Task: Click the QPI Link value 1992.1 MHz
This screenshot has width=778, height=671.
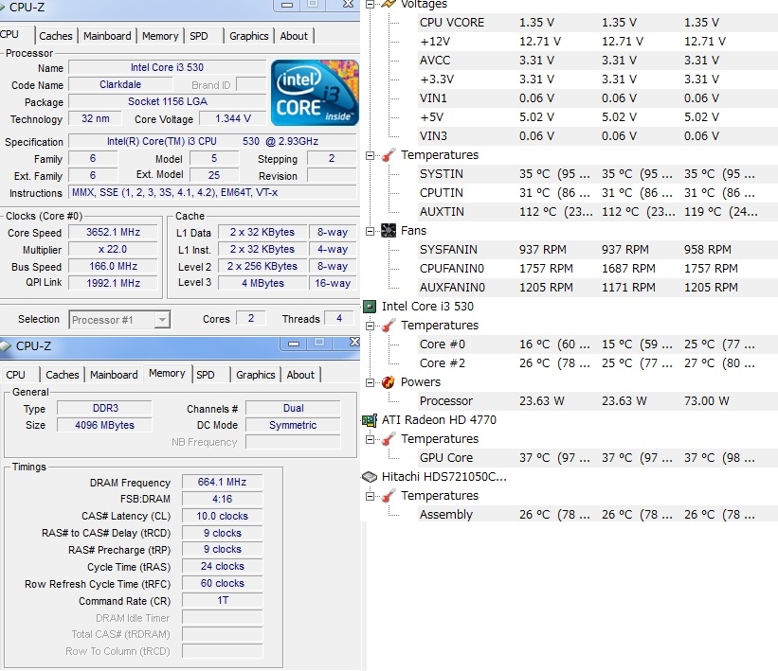Action: point(113,283)
